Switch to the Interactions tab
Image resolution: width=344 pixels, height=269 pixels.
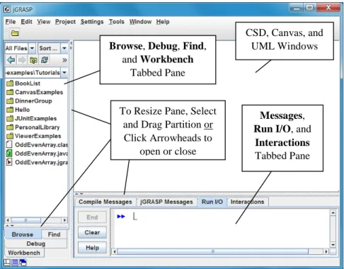click(x=247, y=202)
